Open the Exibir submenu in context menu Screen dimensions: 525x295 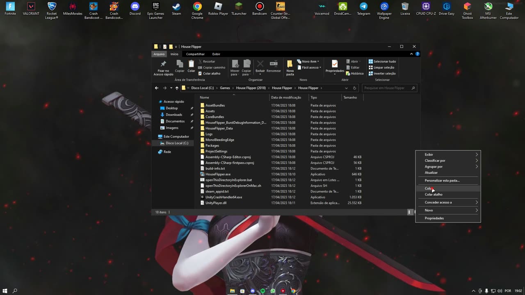[448, 154]
